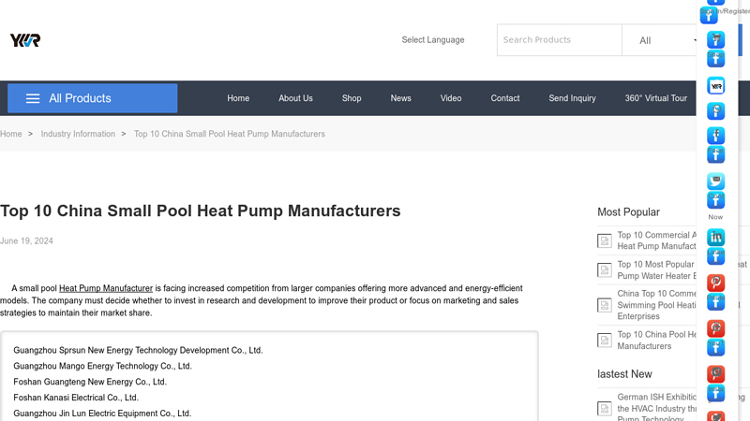
Task: Go to Home in navigation bar
Action: [238, 98]
